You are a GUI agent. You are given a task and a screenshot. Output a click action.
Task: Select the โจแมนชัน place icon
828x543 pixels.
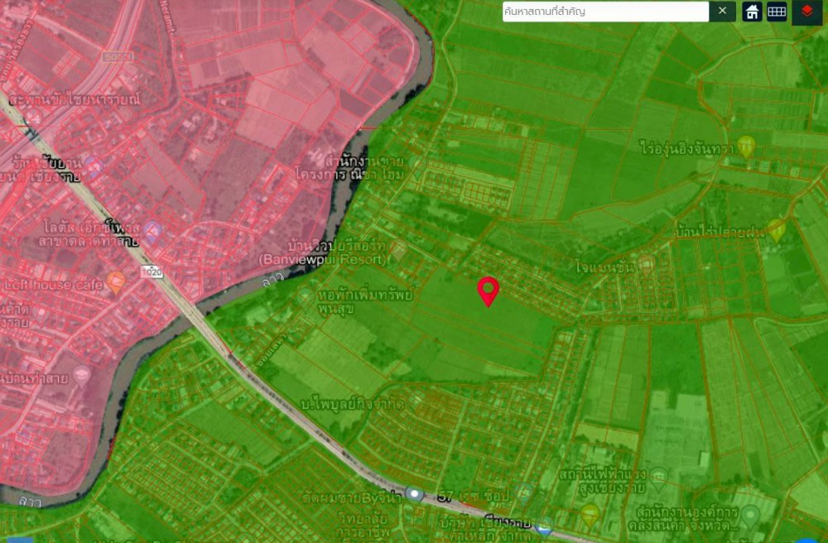coord(646,264)
